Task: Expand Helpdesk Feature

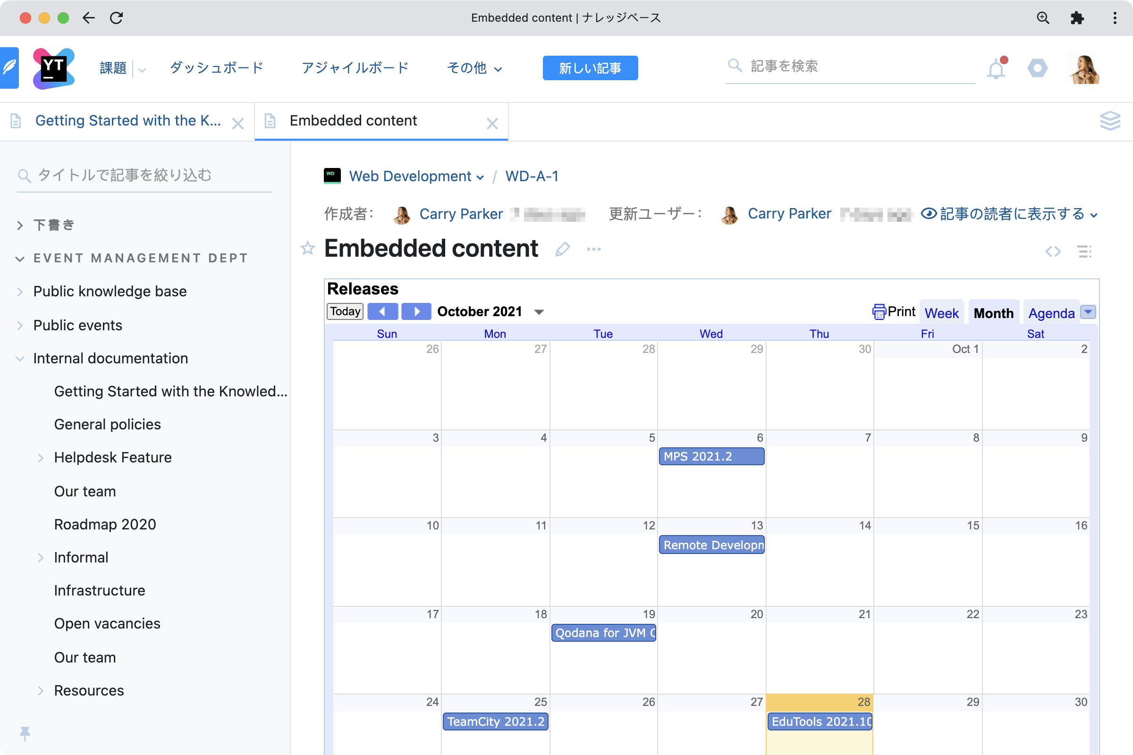Action: pyautogui.click(x=41, y=458)
